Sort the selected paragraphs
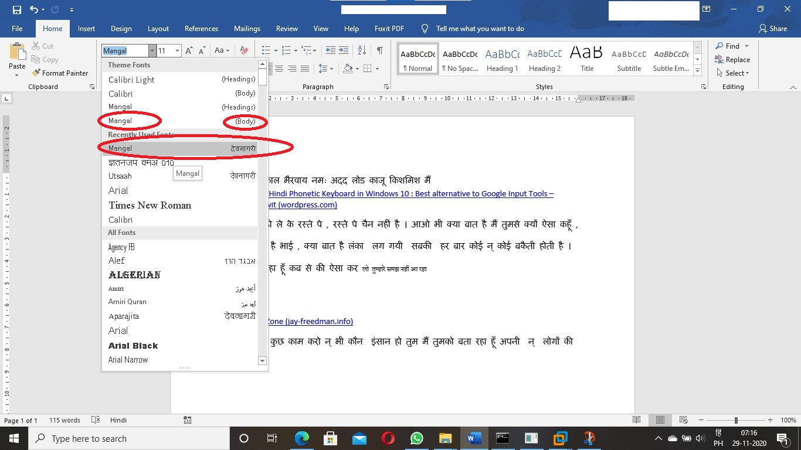Viewport: 801px width, 450px height. click(362, 50)
